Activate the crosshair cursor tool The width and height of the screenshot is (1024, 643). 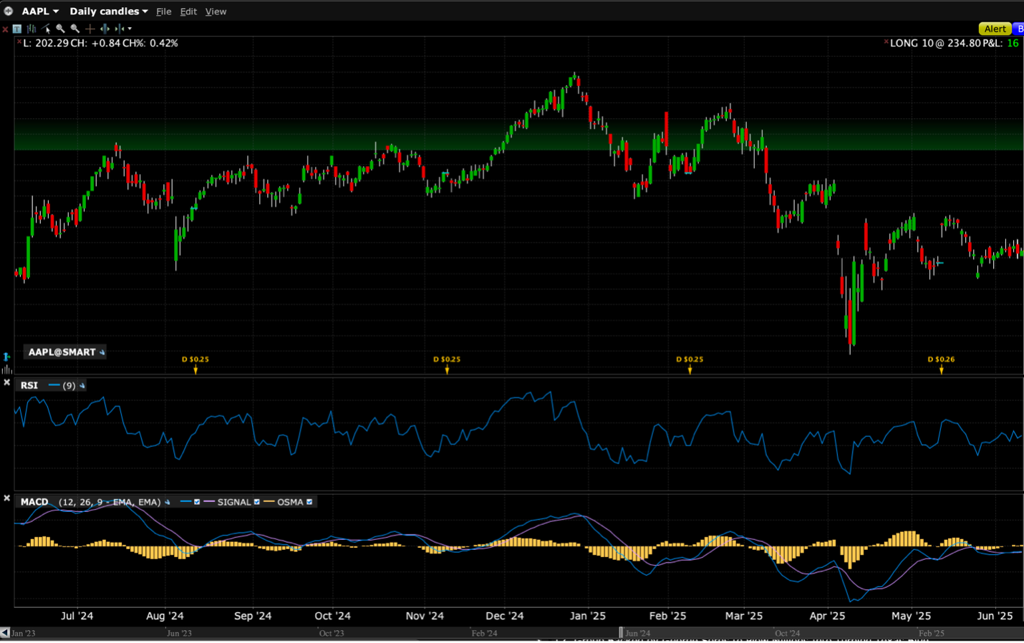tap(90, 29)
